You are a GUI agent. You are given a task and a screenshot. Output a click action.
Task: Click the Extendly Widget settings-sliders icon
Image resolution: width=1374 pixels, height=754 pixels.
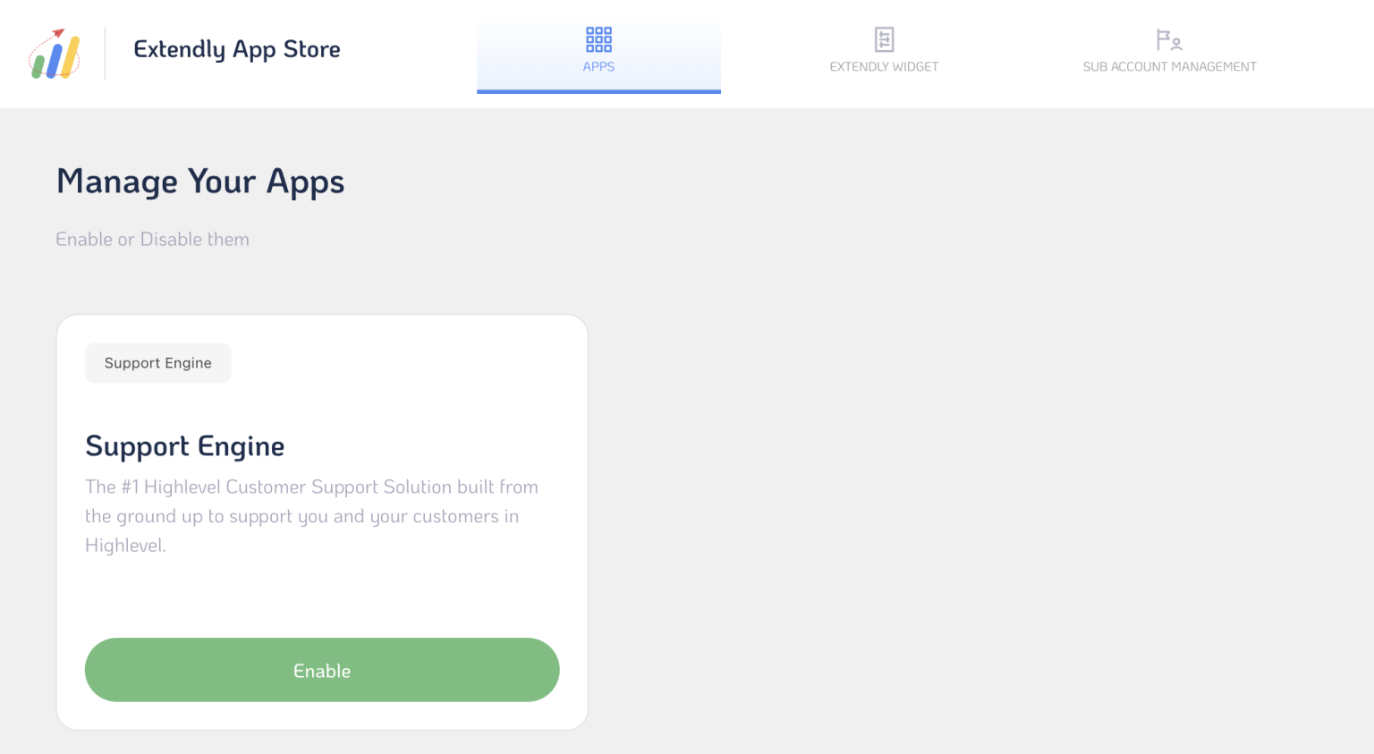(884, 39)
